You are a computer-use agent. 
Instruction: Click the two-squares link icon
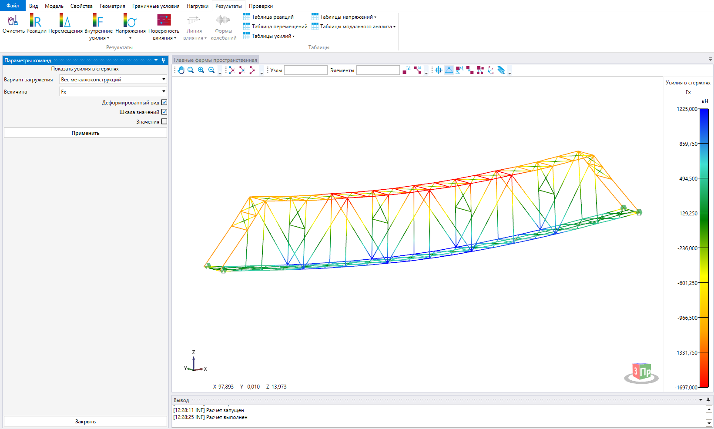pos(470,70)
